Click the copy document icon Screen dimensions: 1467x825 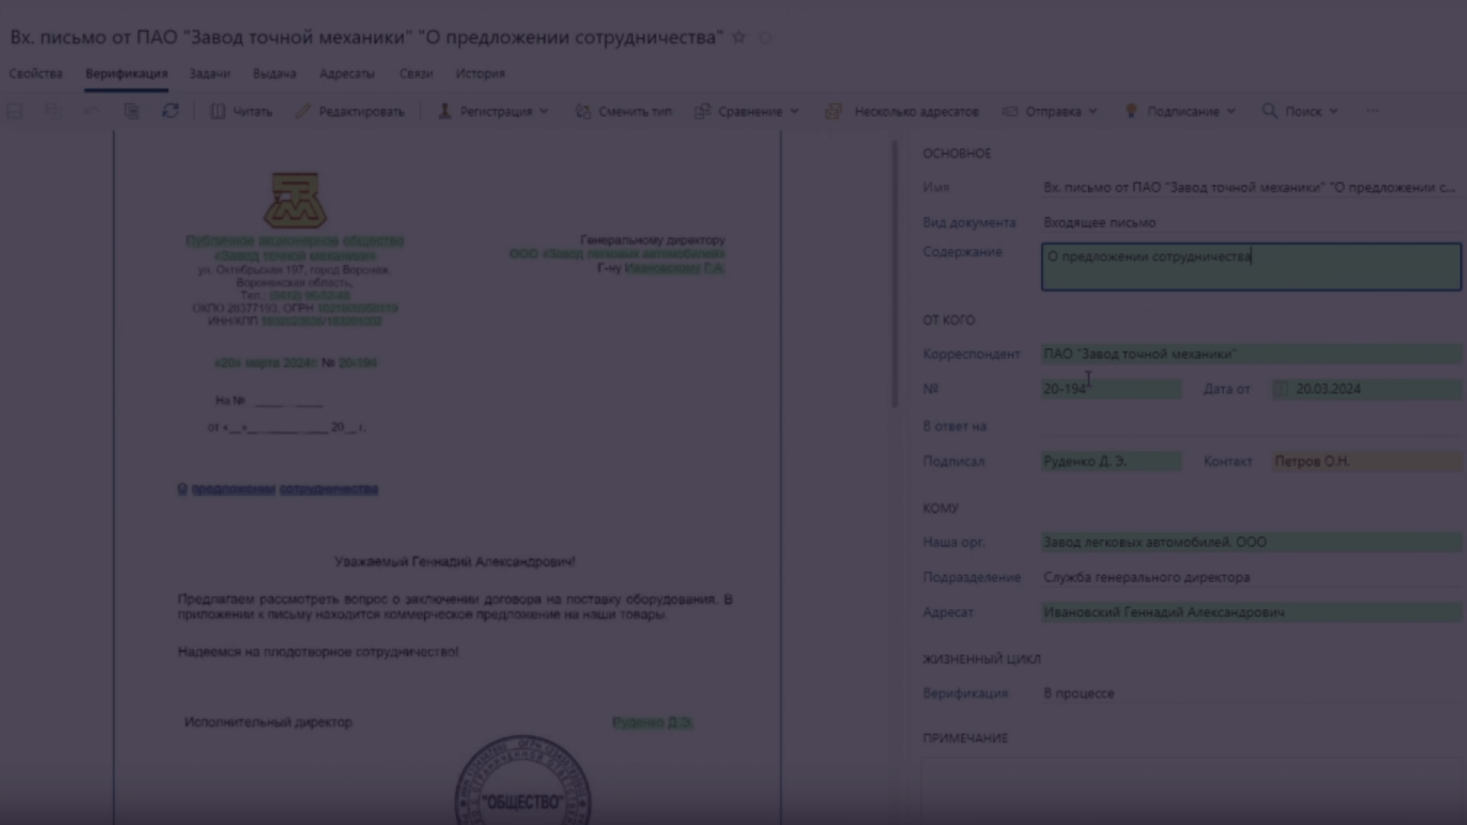(x=131, y=112)
